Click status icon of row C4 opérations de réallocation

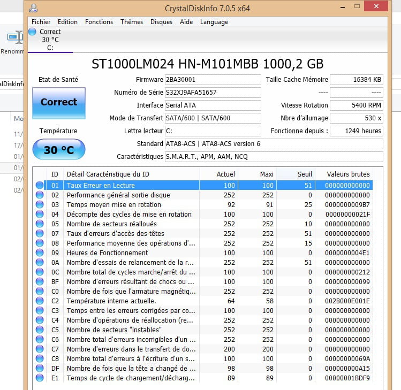[40, 320]
